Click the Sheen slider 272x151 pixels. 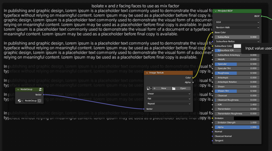click(237, 86)
